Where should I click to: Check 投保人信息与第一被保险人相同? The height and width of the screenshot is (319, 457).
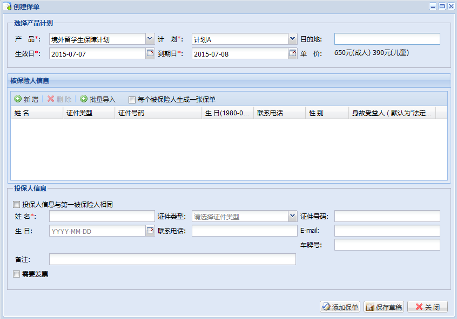16,204
